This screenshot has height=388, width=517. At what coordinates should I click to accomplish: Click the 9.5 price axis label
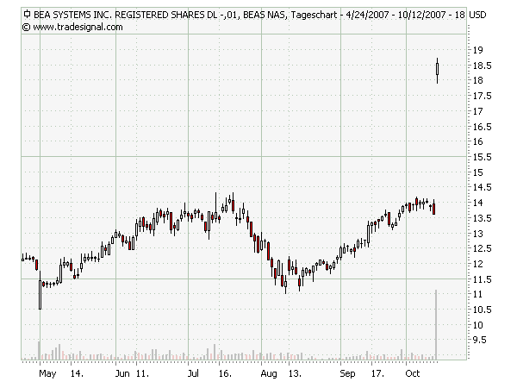point(479,340)
